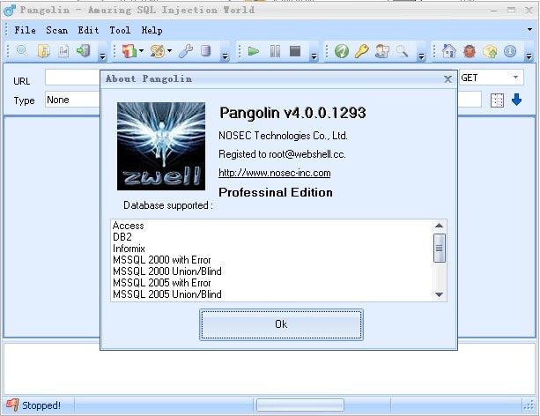Click the yellow key icon
This screenshot has height=416, width=540.
click(361, 51)
